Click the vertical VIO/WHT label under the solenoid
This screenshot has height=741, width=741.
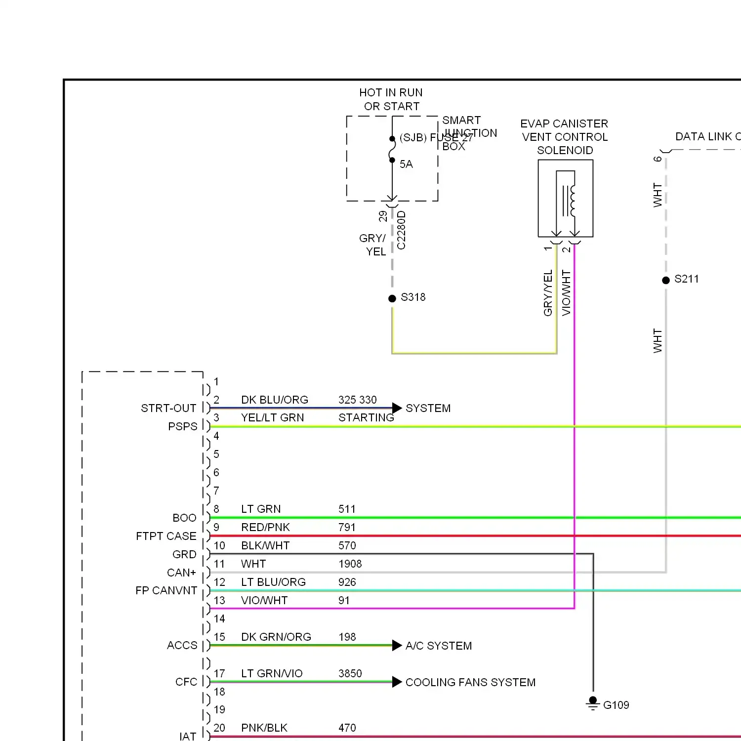pos(566,293)
